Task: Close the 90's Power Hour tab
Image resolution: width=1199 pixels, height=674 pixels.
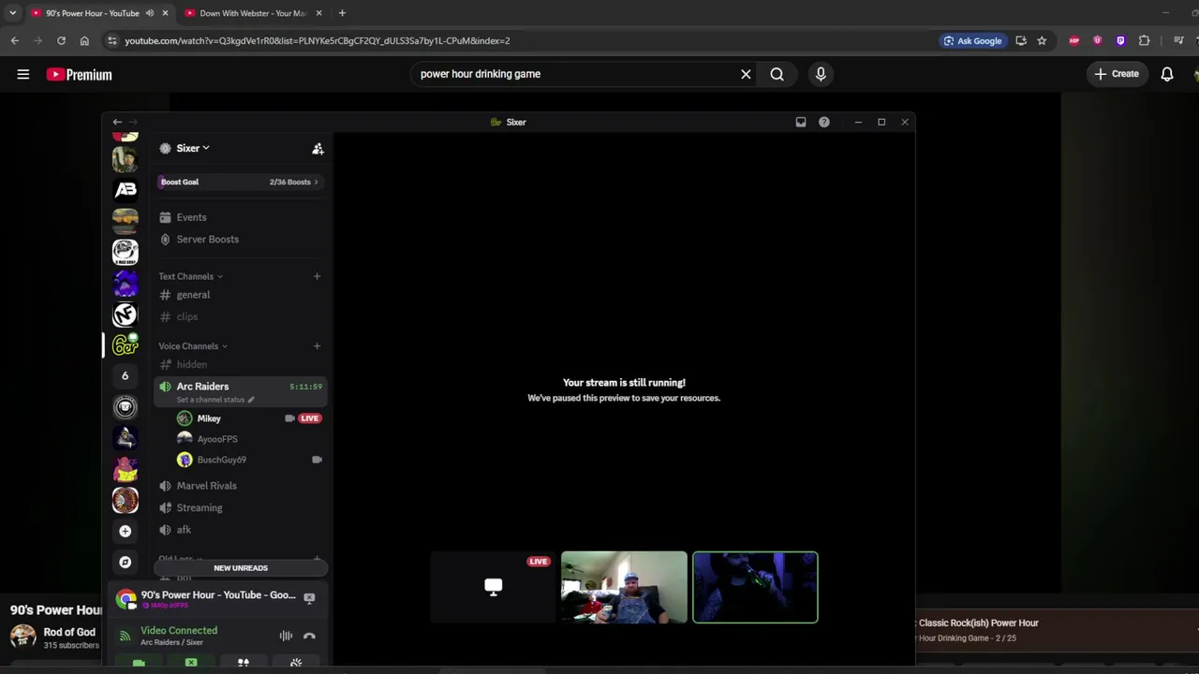Action: (165, 13)
